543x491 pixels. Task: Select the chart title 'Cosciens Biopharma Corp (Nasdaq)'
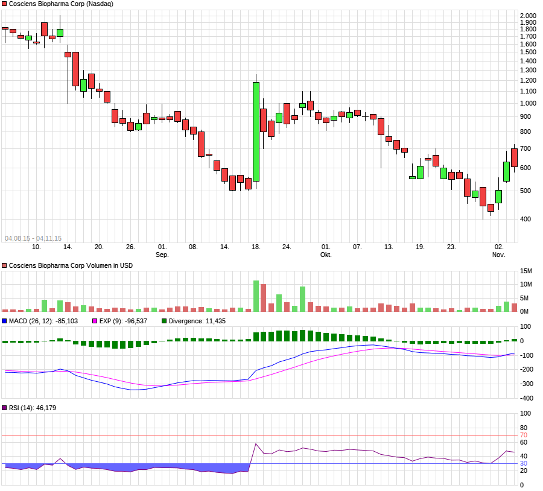[61, 4]
